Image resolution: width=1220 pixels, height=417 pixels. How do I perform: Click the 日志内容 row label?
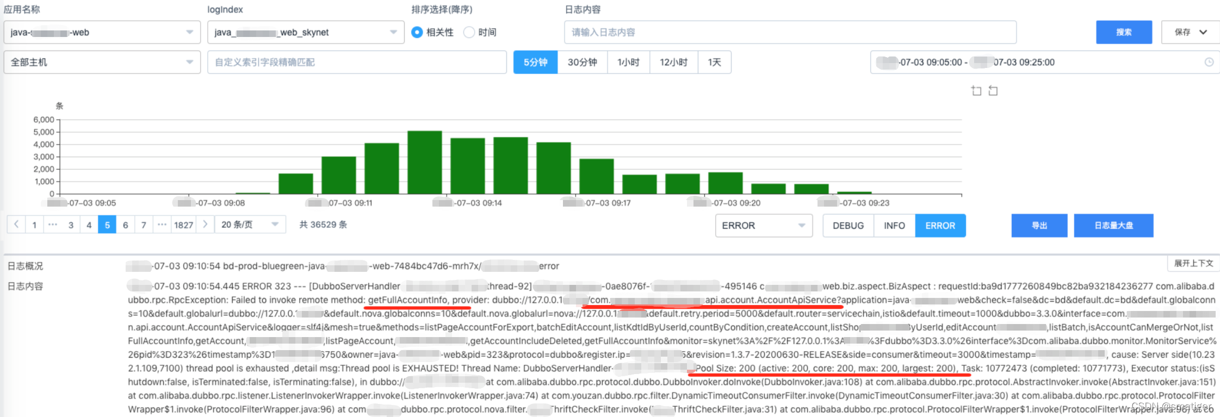point(25,286)
